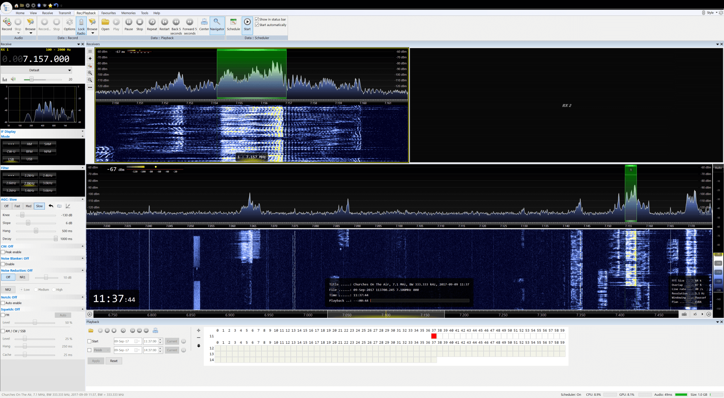The height and width of the screenshot is (398, 724).
Task: Click the Reset button in Playback panel
Action: click(114, 361)
